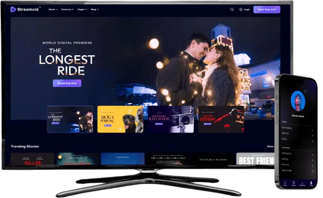Click the Killer trending movie poster
Image resolution: width=323 pixels, height=198 pixels.
[x=32, y=159]
